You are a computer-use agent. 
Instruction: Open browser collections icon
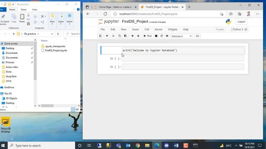[239, 14]
